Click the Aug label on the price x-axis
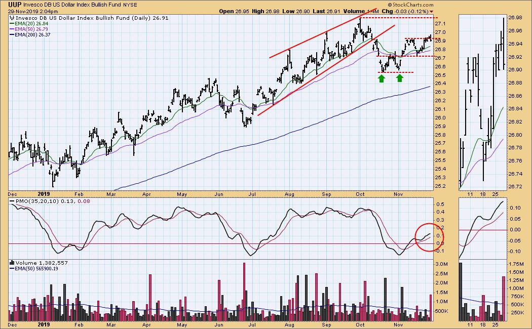This screenshot has height=329, width=532. 290,194
